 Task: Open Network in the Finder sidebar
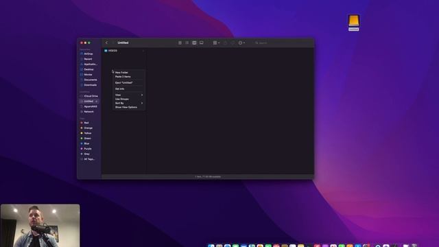(88, 112)
